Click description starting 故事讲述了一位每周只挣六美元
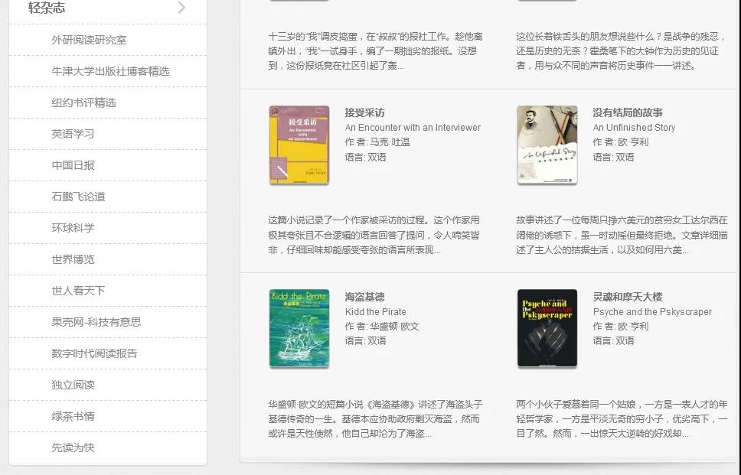This screenshot has width=741, height=475. (x=622, y=235)
